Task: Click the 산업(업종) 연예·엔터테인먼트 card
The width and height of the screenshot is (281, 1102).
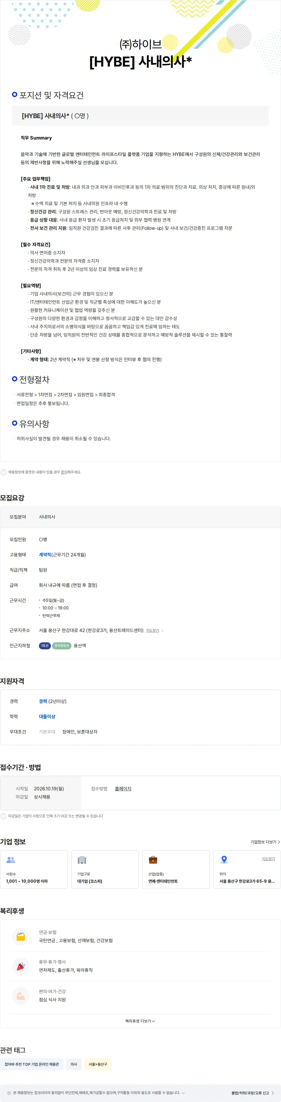Action: pos(176,870)
